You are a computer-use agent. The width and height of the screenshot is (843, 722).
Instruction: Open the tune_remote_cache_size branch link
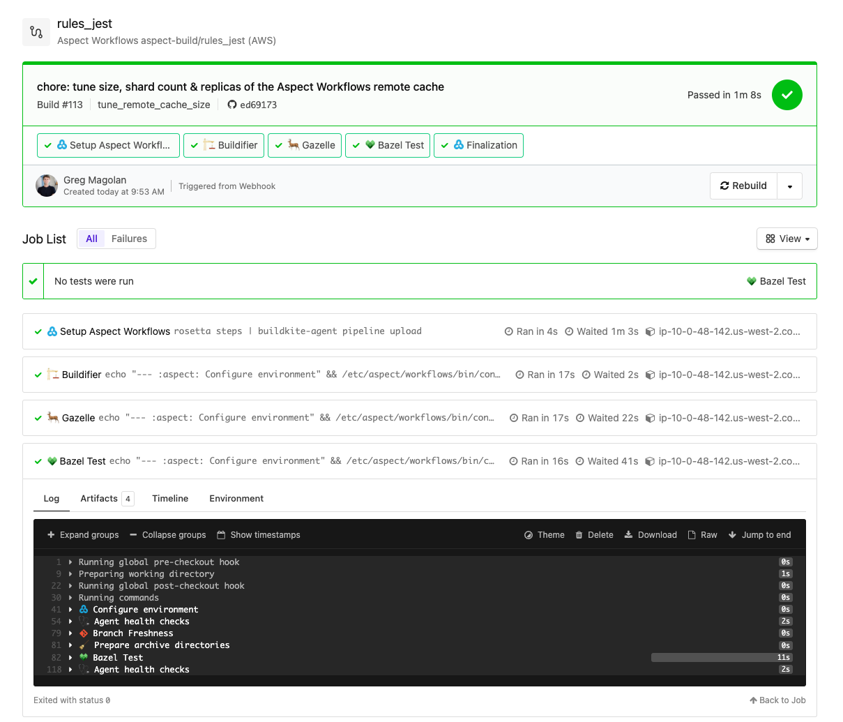[x=153, y=105]
